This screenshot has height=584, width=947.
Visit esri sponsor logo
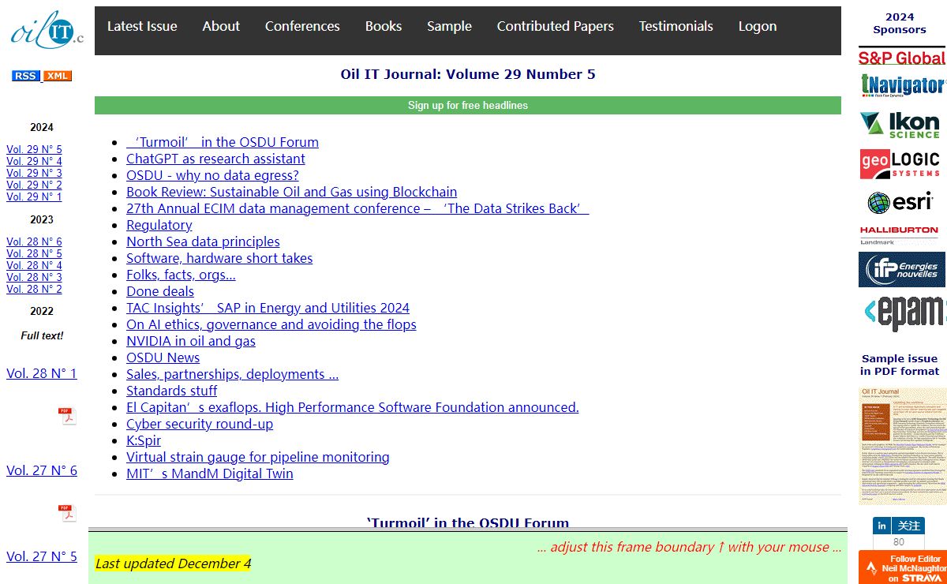tap(900, 203)
